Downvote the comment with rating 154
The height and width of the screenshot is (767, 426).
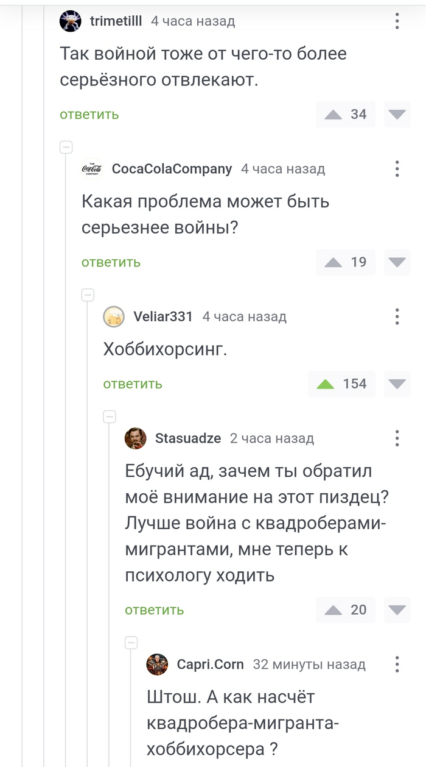click(397, 384)
